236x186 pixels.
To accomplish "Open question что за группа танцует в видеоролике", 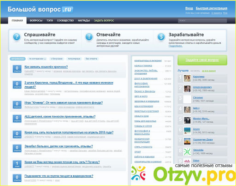I will [59, 176].
